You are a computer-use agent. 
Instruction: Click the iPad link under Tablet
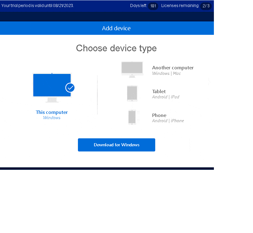pos(175,97)
